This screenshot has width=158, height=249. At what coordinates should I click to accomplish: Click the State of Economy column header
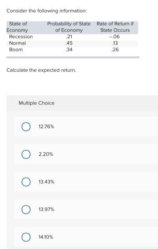[x=17, y=27]
